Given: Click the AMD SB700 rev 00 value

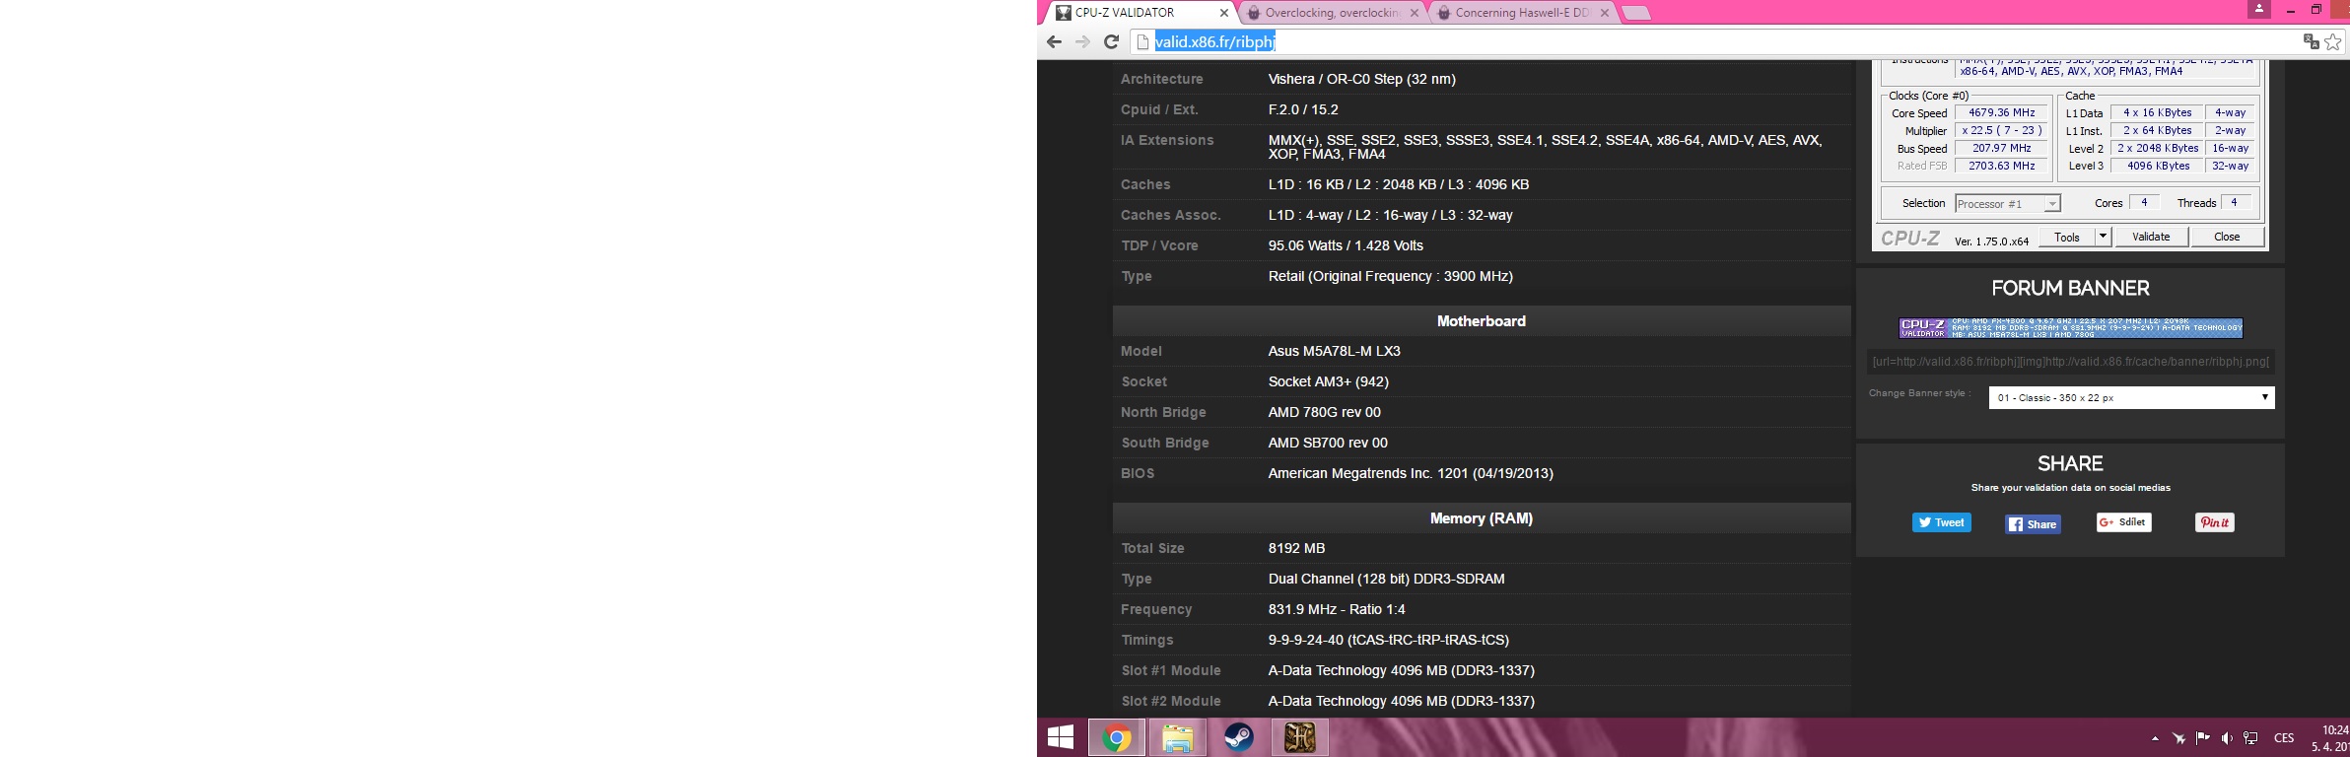Looking at the screenshot, I should tap(1328, 443).
